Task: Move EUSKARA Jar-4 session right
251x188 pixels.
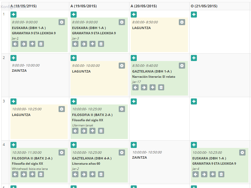Action: (204, 174)
